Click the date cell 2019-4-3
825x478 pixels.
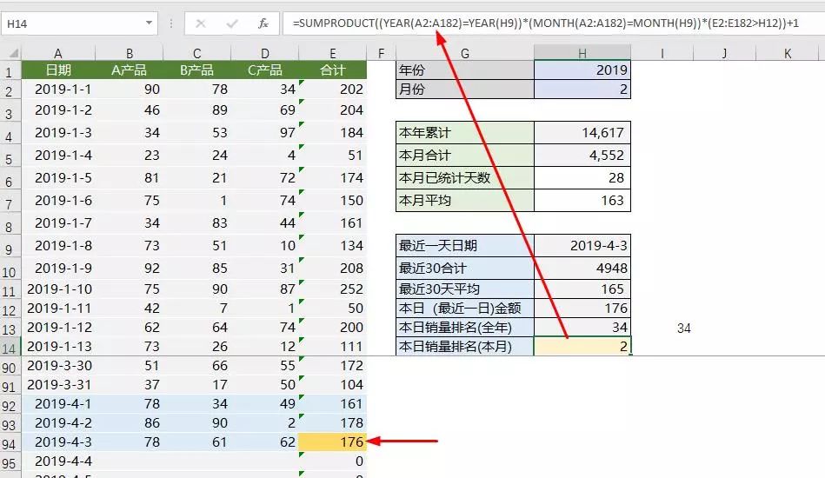pos(58,441)
